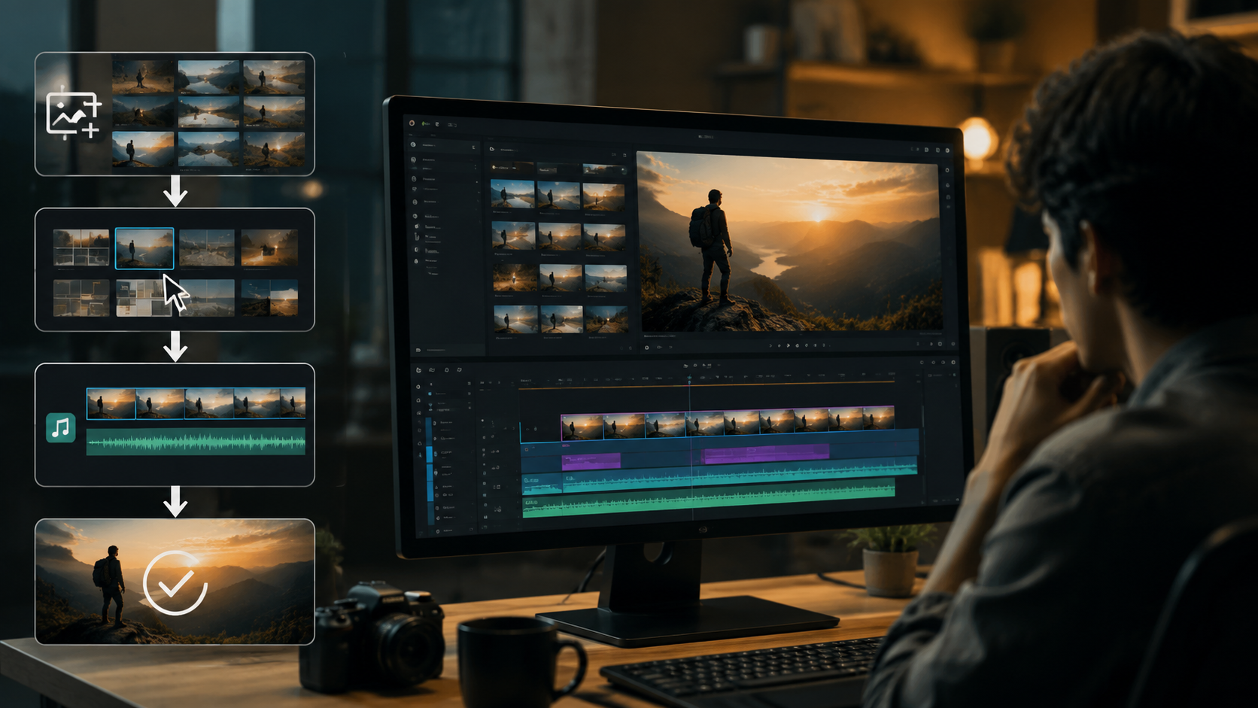Screen dimensions: 1258x708
Task: Click the rightmost circular icon above the preview viewer
Action: pos(947,150)
